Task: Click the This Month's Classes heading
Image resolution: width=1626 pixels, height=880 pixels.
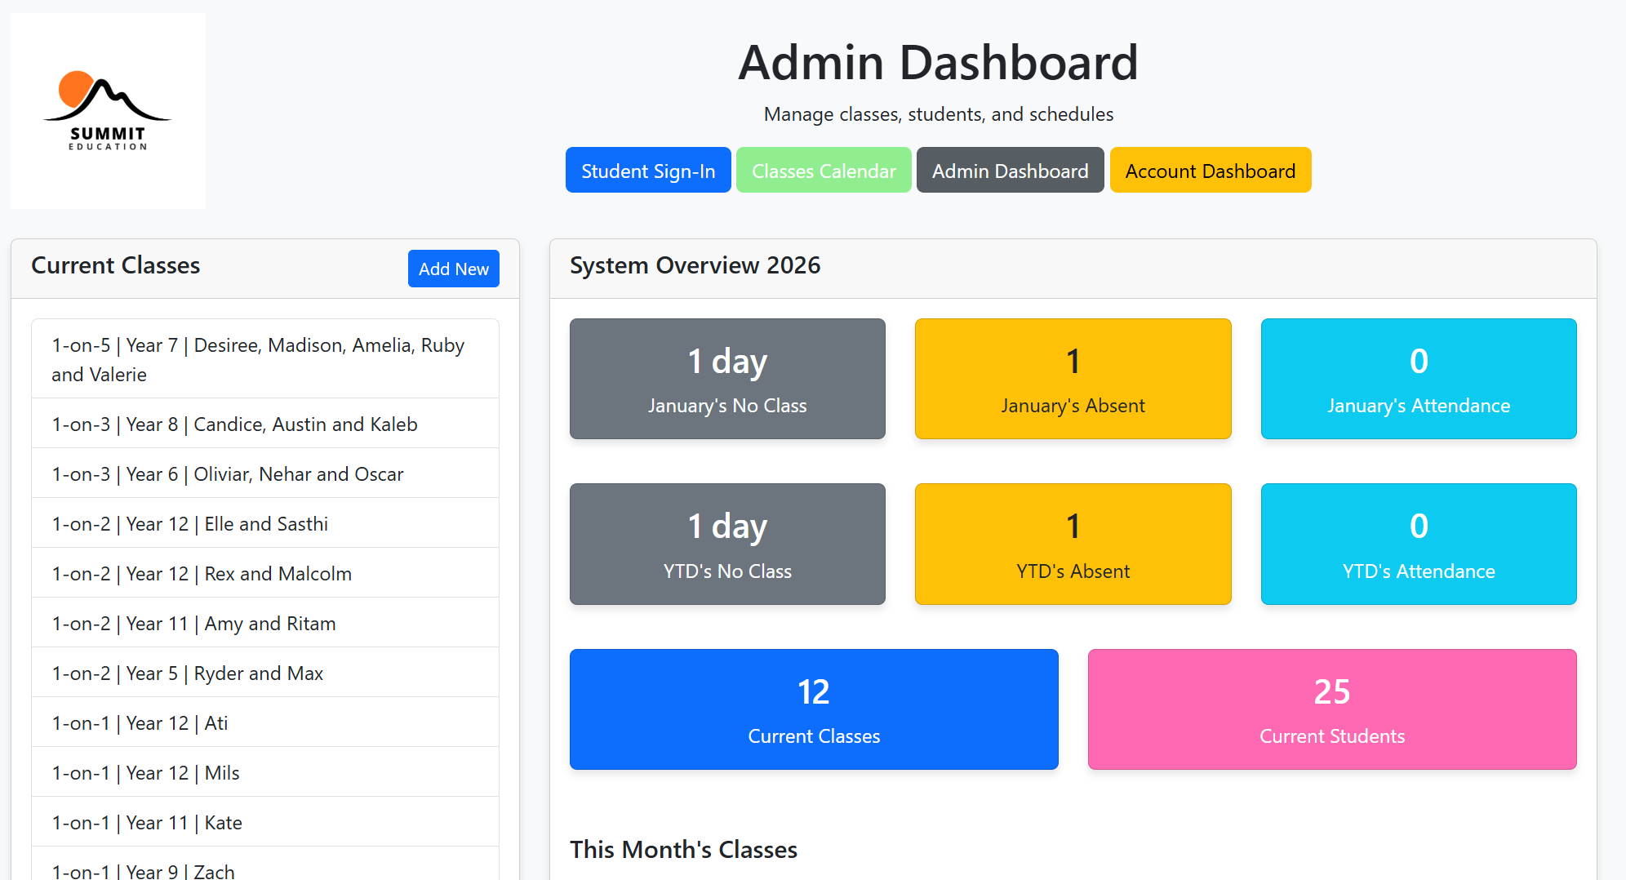Action: tap(683, 849)
